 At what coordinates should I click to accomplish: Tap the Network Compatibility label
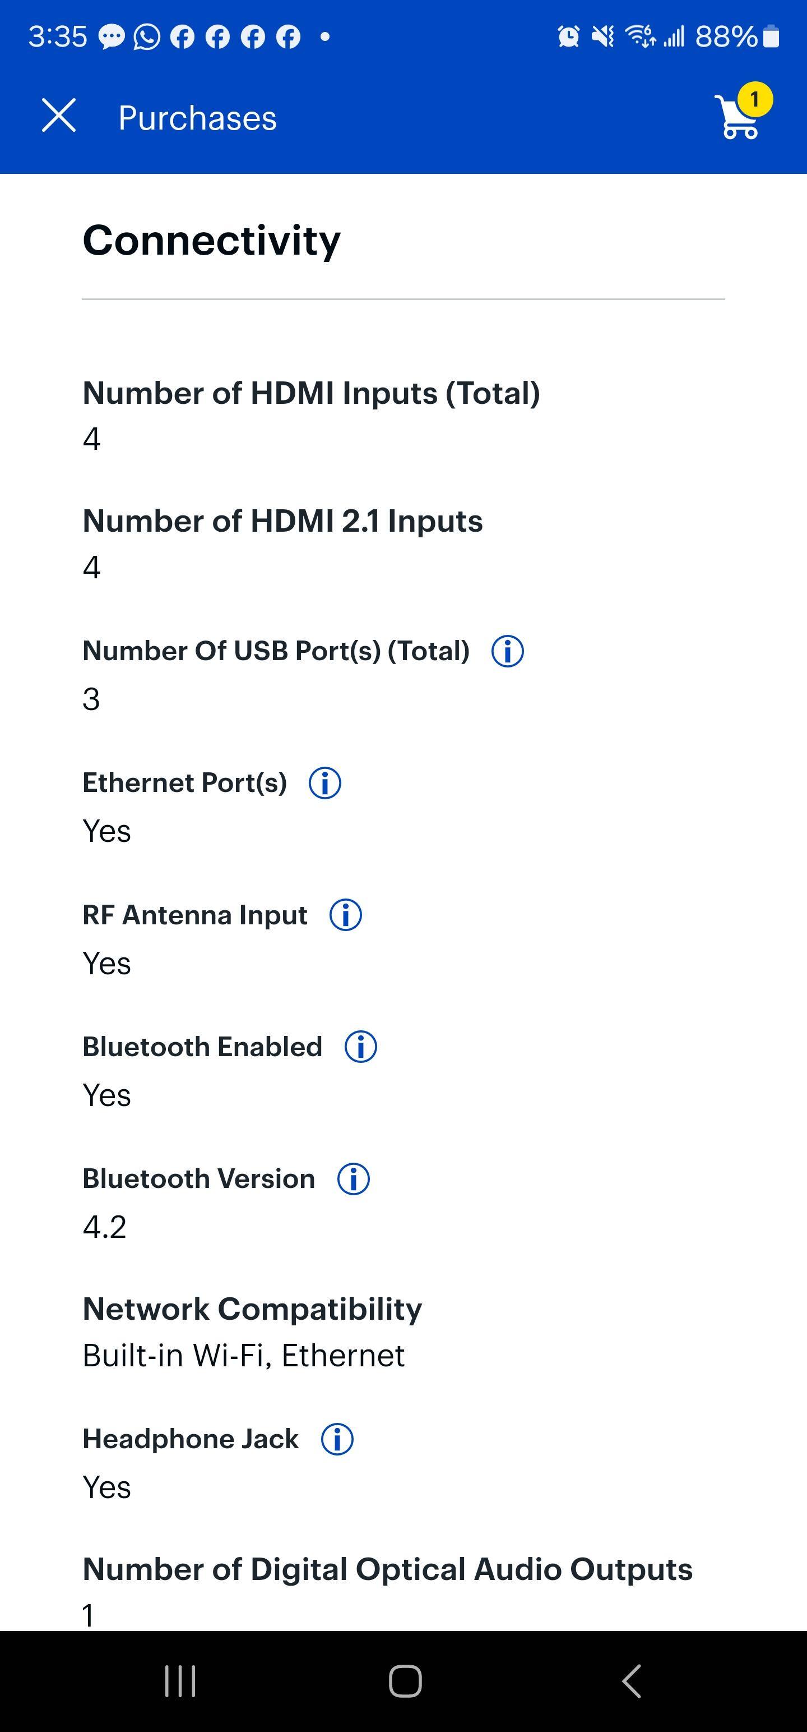click(x=252, y=1309)
